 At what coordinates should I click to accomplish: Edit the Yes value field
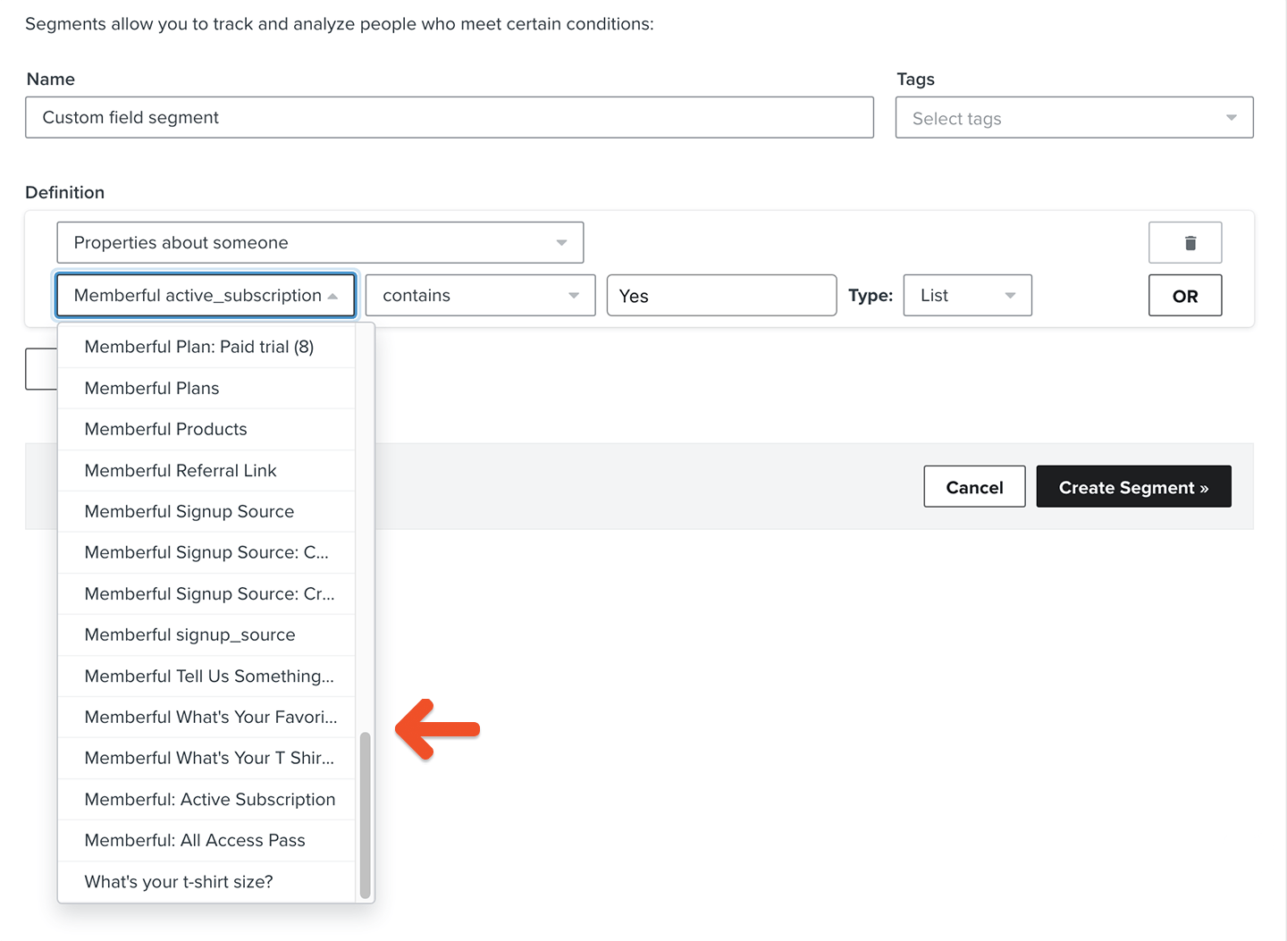point(721,295)
